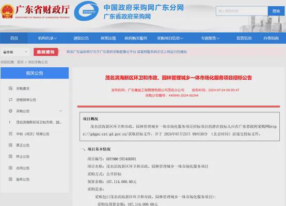Click the 资格预审公告 sidebar icon

(x=10, y=100)
